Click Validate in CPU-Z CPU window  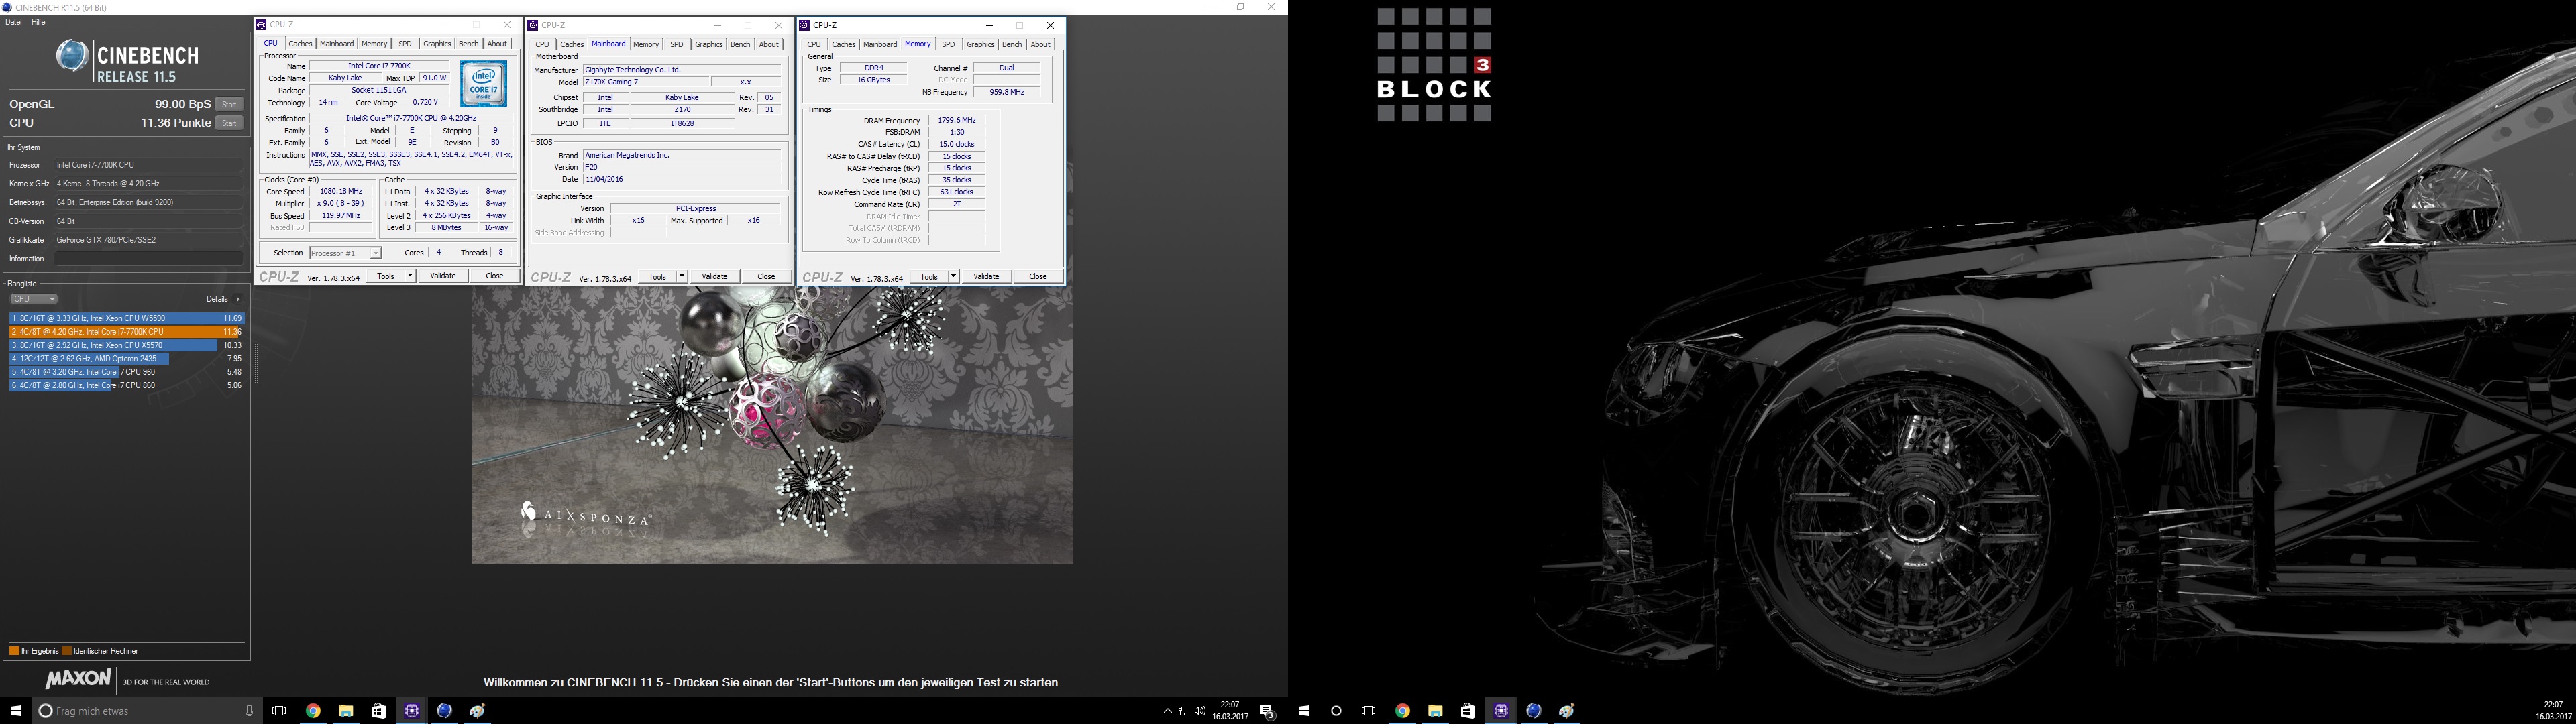(x=443, y=276)
